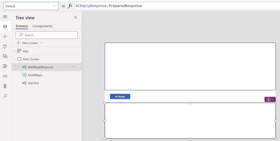Open the Power Automate flows icon
Screen dimensions: 280x141
pyautogui.click(x=5, y=66)
